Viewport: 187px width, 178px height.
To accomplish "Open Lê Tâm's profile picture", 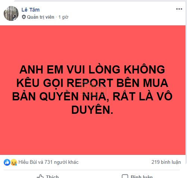I will pyautogui.click(x=11, y=13).
